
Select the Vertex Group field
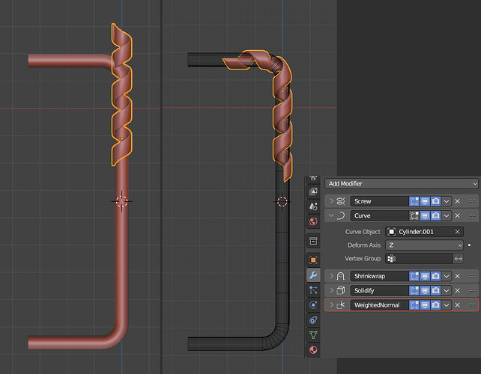(x=419, y=259)
